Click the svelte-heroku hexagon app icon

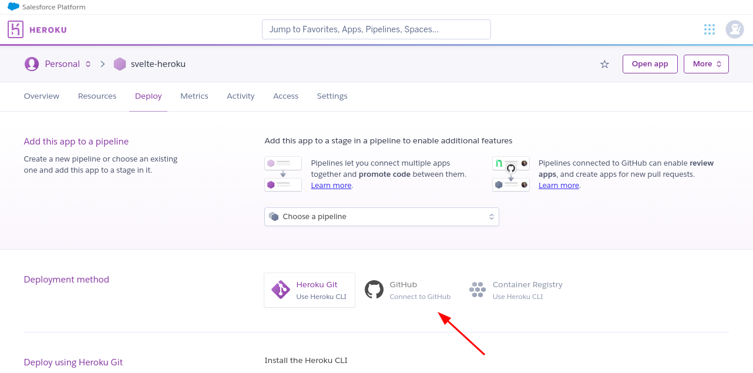(x=120, y=64)
